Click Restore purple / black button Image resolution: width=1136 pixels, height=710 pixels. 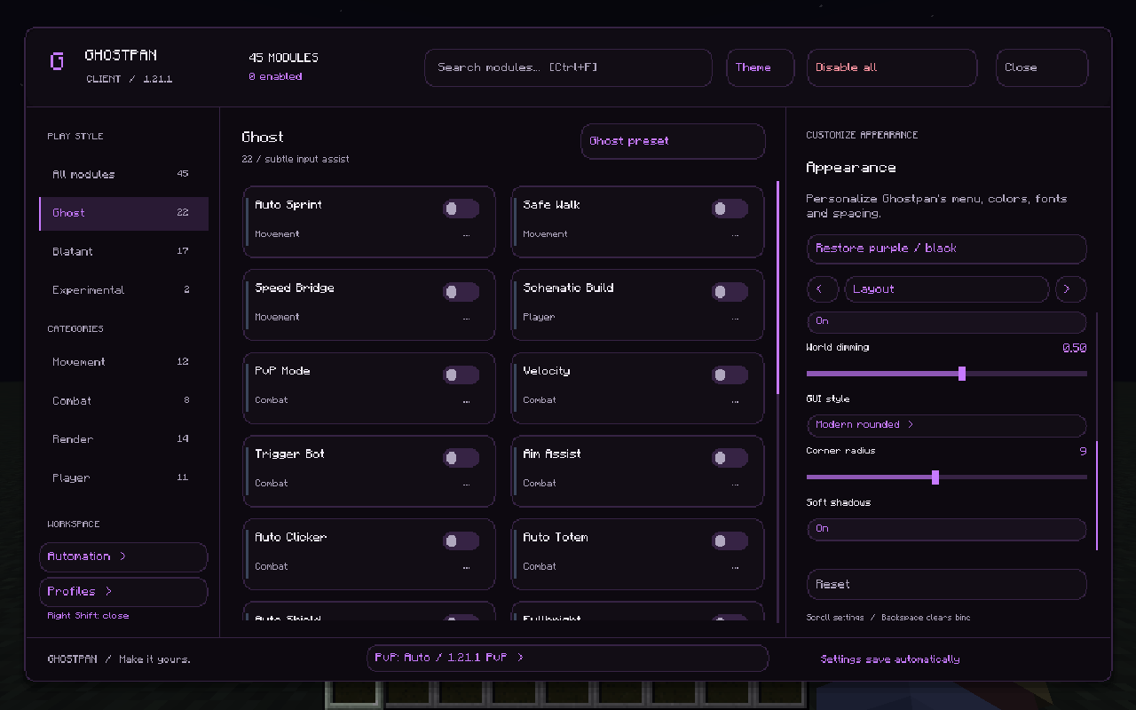coord(946,249)
